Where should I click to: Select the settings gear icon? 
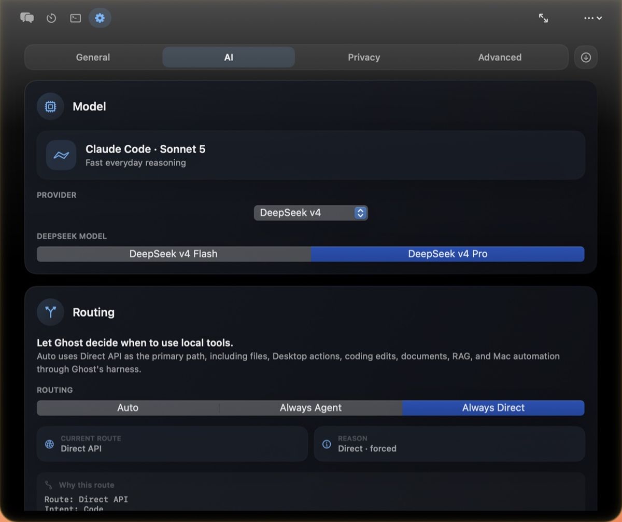pos(100,18)
